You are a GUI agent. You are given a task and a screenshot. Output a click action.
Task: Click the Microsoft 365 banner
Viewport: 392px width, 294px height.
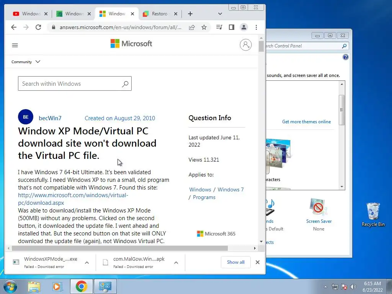[216, 234]
